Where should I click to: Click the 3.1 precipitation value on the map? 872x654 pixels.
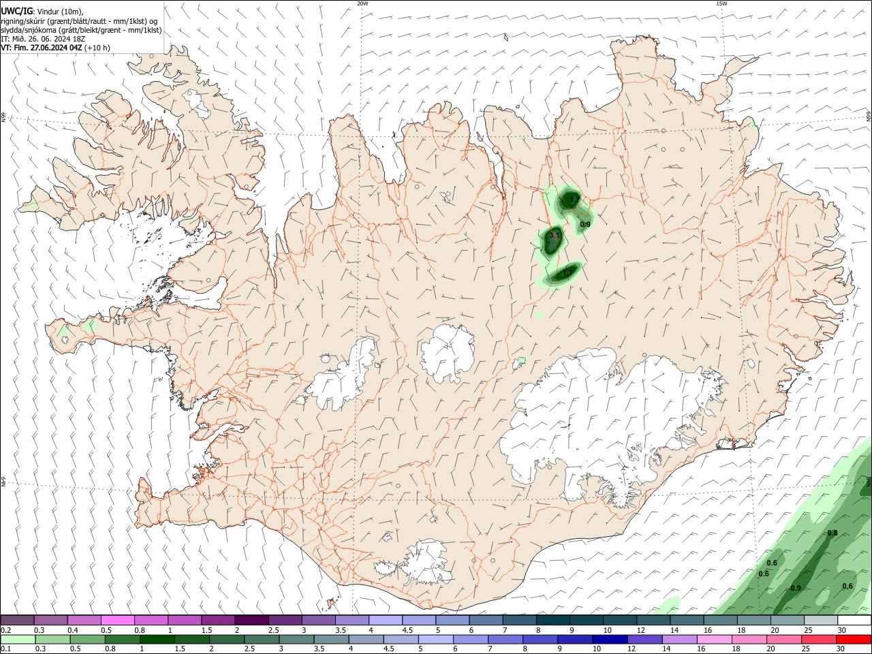(554, 235)
